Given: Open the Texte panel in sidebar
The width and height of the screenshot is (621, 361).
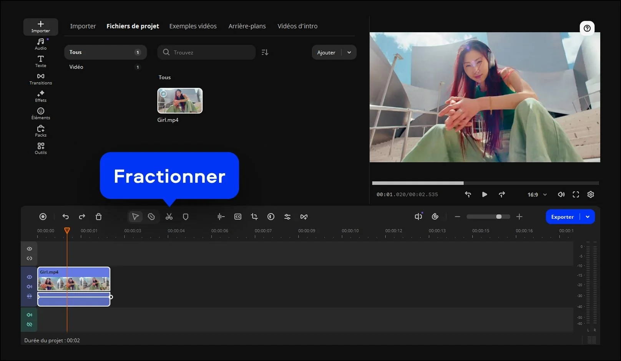Looking at the screenshot, I should (x=41, y=61).
